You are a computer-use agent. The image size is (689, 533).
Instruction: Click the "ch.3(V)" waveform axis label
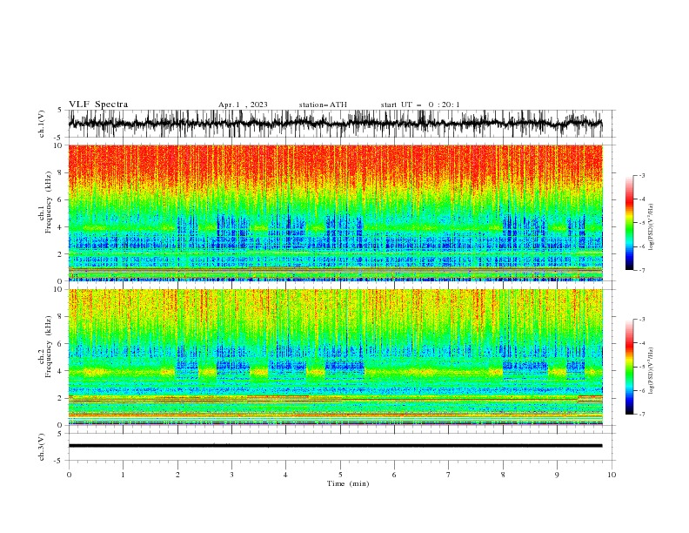coord(42,447)
